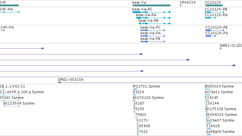This screenshot has width=242, height=136.
Task: Select the bs79a11.5prime EST label
Action: point(219,92)
